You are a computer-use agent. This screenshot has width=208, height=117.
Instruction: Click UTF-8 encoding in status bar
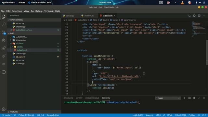(x=158, y=115)
